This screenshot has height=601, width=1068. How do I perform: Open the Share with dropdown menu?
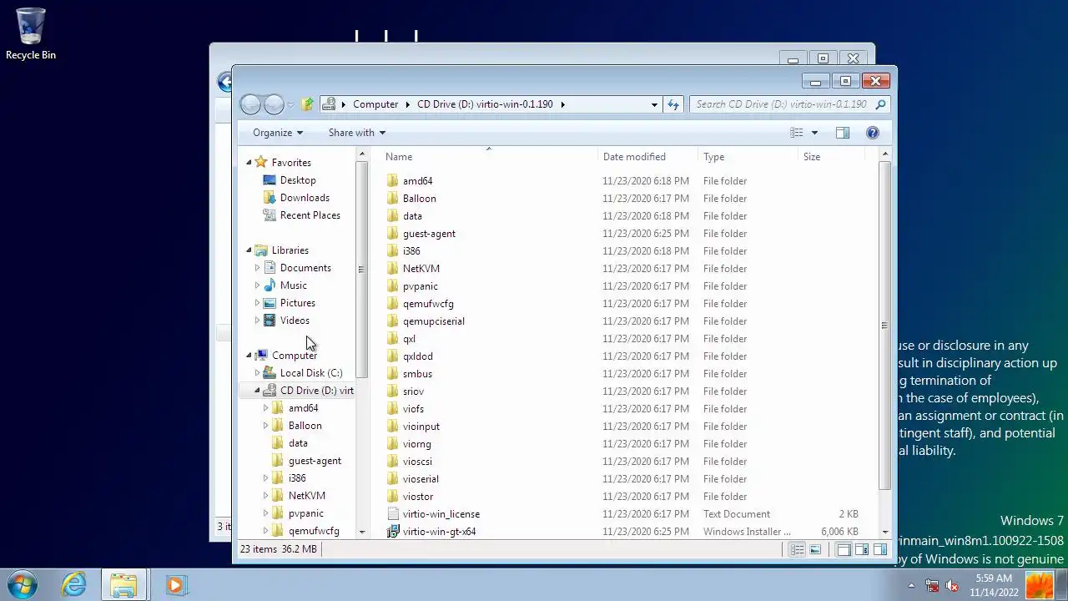[357, 133]
